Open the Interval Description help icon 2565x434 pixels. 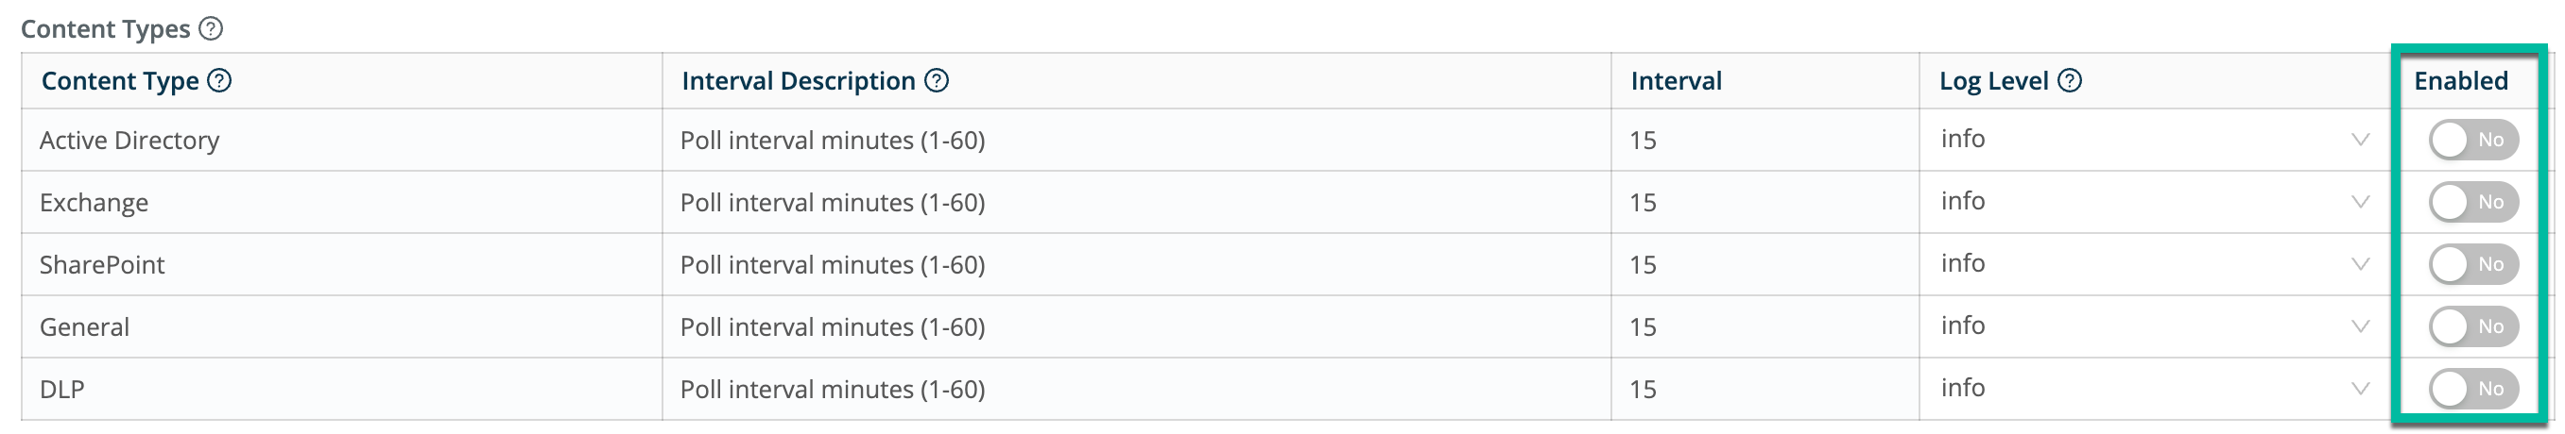click(936, 80)
